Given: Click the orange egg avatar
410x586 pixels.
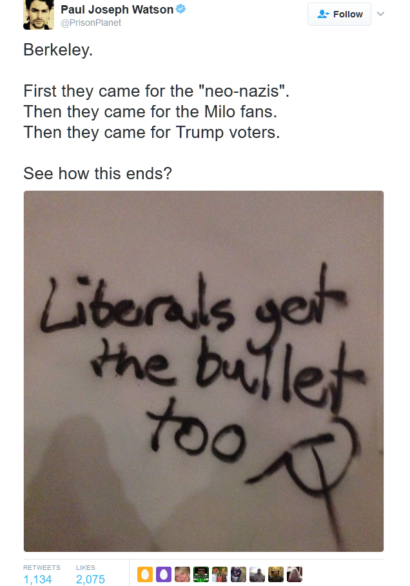Looking at the screenshot, I should click(x=145, y=574).
